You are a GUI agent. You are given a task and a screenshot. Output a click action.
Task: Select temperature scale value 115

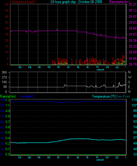(x=134, y=100)
